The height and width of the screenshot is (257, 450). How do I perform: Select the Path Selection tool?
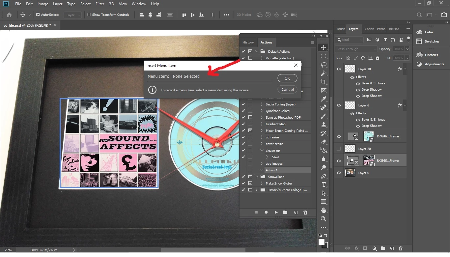click(x=323, y=193)
